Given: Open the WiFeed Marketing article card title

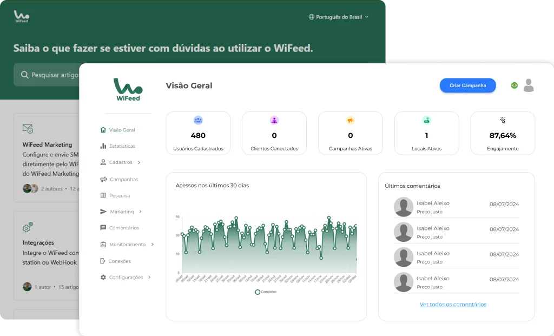Looking at the screenshot, I should tap(48, 144).
